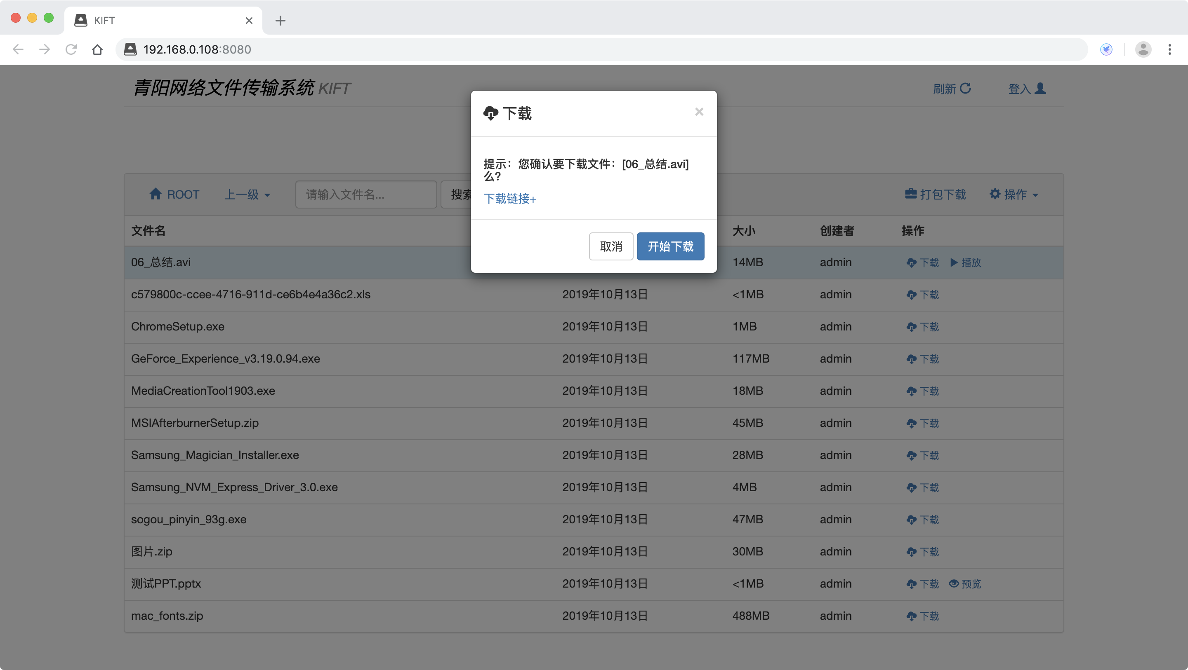Image resolution: width=1188 pixels, height=670 pixels.
Task: Click the browser page reload icon
Action: tap(71, 49)
